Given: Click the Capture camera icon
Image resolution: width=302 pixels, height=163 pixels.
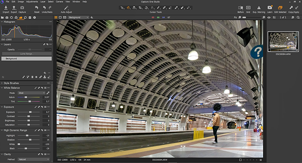Looking at the screenshot, I should point(22,8).
